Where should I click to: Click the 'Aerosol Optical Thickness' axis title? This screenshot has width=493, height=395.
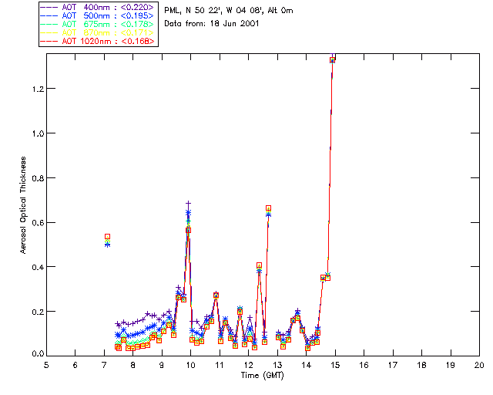point(23,205)
